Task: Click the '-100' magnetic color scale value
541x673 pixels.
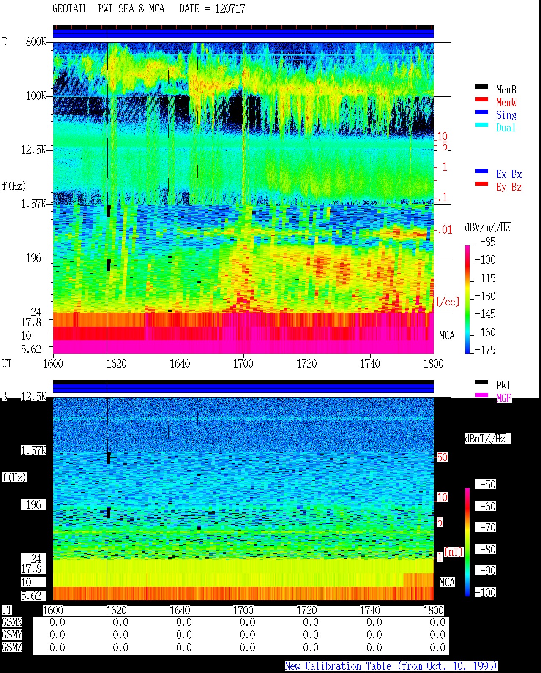Action: (x=485, y=592)
